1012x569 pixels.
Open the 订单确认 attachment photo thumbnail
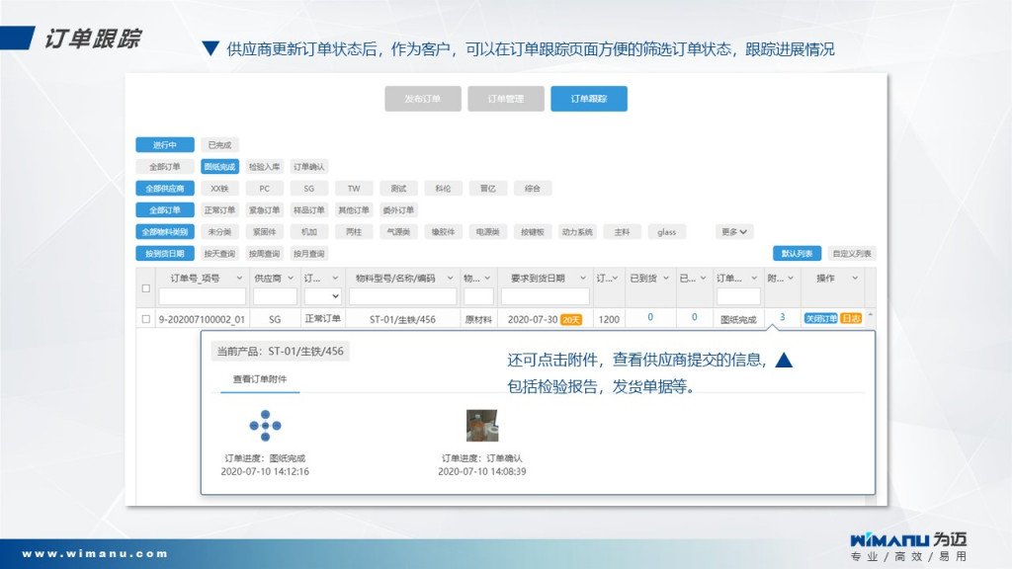(x=481, y=425)
